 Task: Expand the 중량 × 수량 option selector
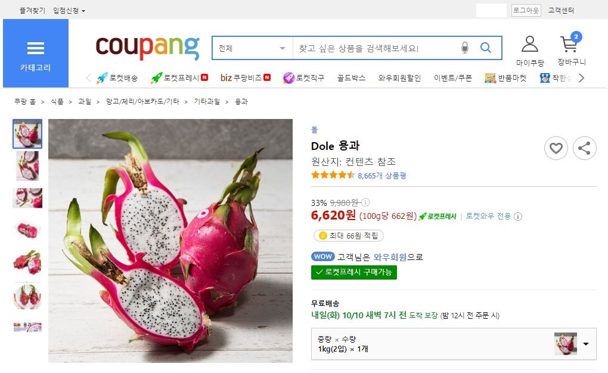pos(454,344)
